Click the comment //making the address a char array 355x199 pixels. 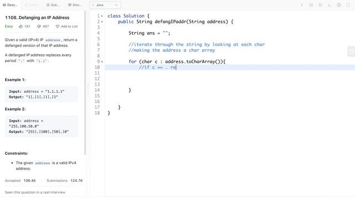(x=172, y=50)
